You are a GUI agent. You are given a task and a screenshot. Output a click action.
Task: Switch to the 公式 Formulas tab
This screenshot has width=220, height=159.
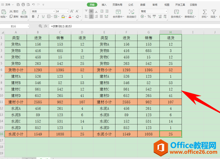[x=131, y=5]
